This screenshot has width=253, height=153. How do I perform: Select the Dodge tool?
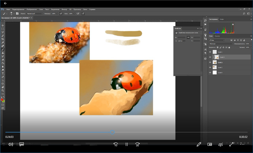tap(3, 70)
